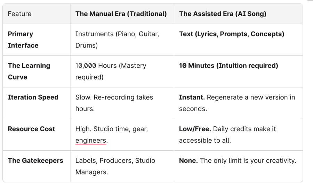This screenshot has width=313, height=185.
Task: Select "The Manual Era (Traditional)" header
Action: coord(121,14)
